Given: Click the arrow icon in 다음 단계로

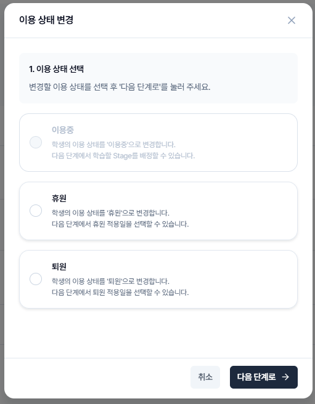Looking at the screenshot, I should tap(285, 377).
